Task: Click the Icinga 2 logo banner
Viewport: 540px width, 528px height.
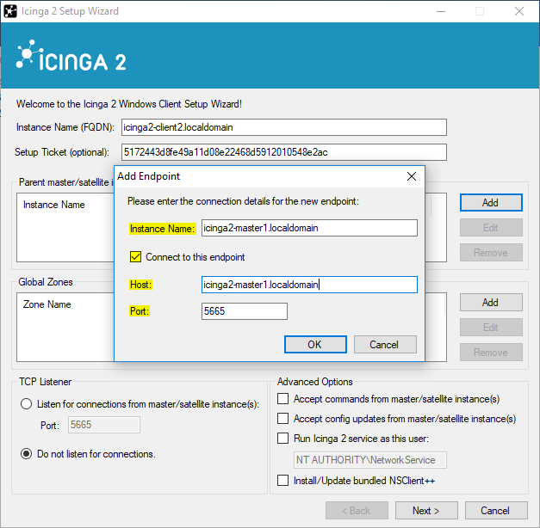Action: click(x=71, y=57)
